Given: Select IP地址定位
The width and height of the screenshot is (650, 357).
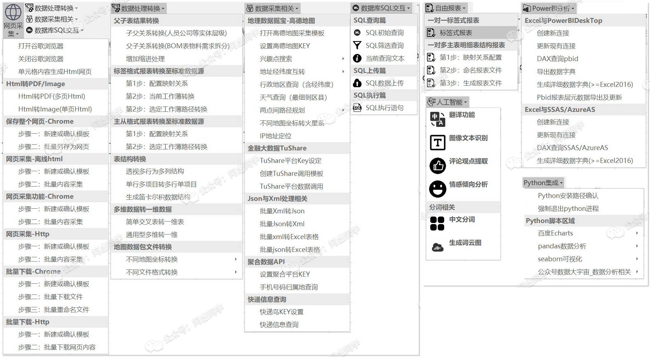Looking at the screenshot, I should [297, 136].
